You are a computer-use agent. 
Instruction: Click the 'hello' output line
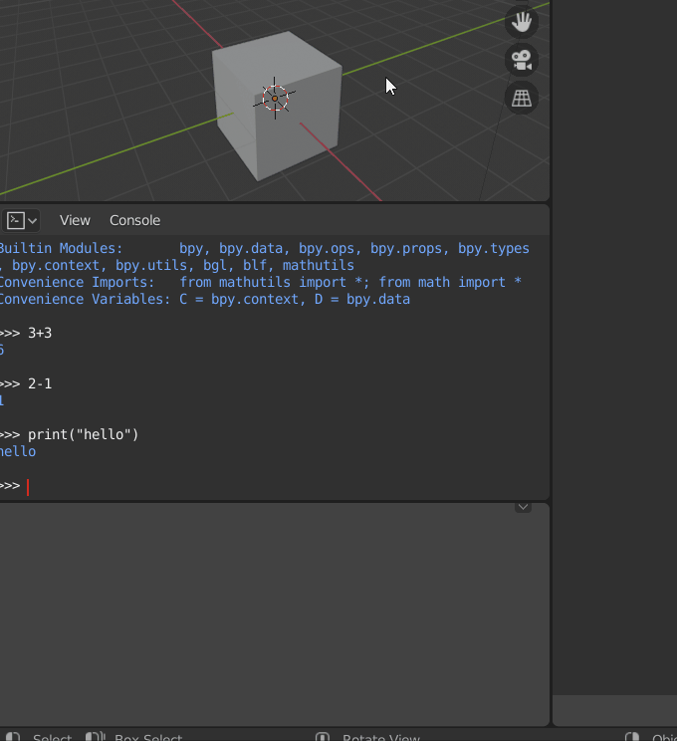18,452
